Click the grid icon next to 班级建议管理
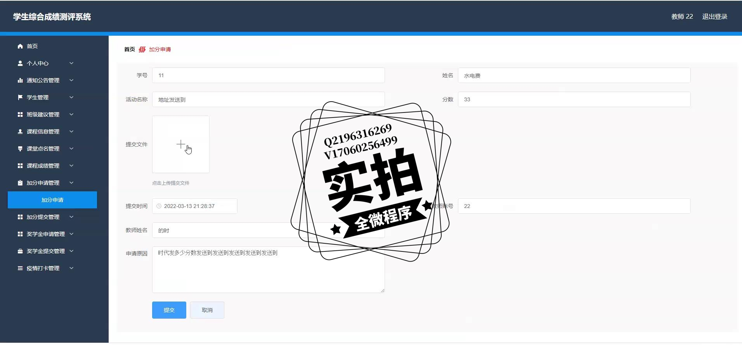 20,114
